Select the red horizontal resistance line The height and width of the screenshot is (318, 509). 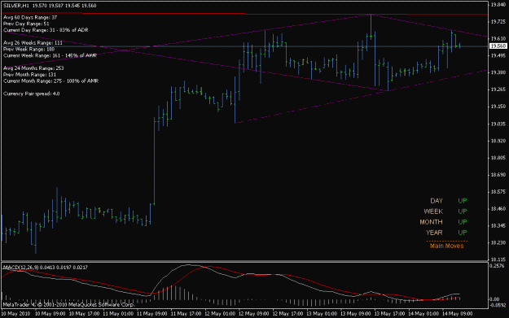click(x=245, y=14)
